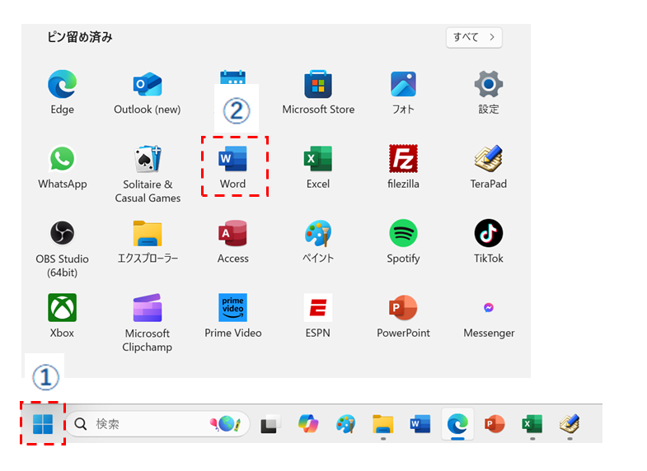Open Edge from the pinned apps grid

click(x=62, y=84)
